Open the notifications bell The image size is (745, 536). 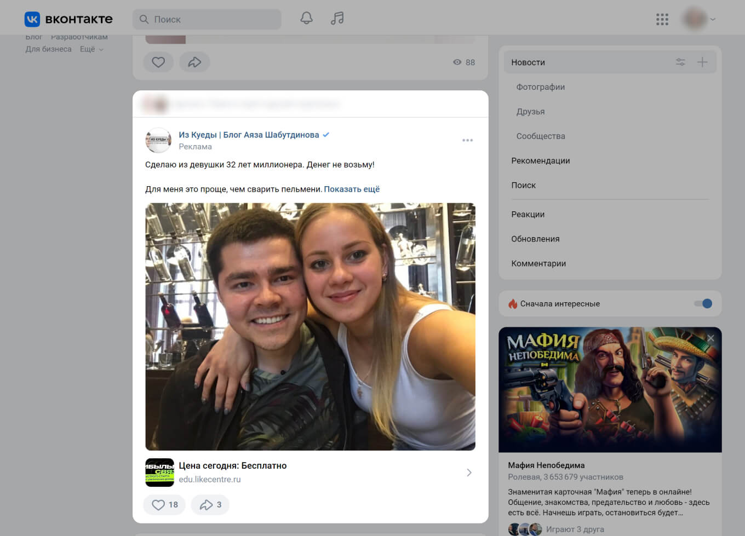306,19
